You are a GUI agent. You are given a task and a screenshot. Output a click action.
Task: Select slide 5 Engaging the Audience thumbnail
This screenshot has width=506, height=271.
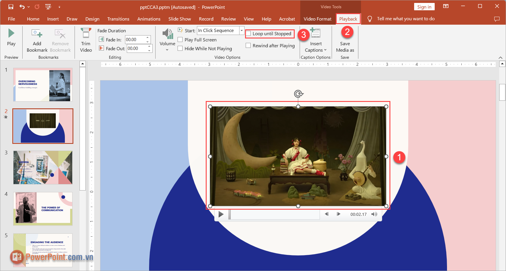click(x=43, y=250)
